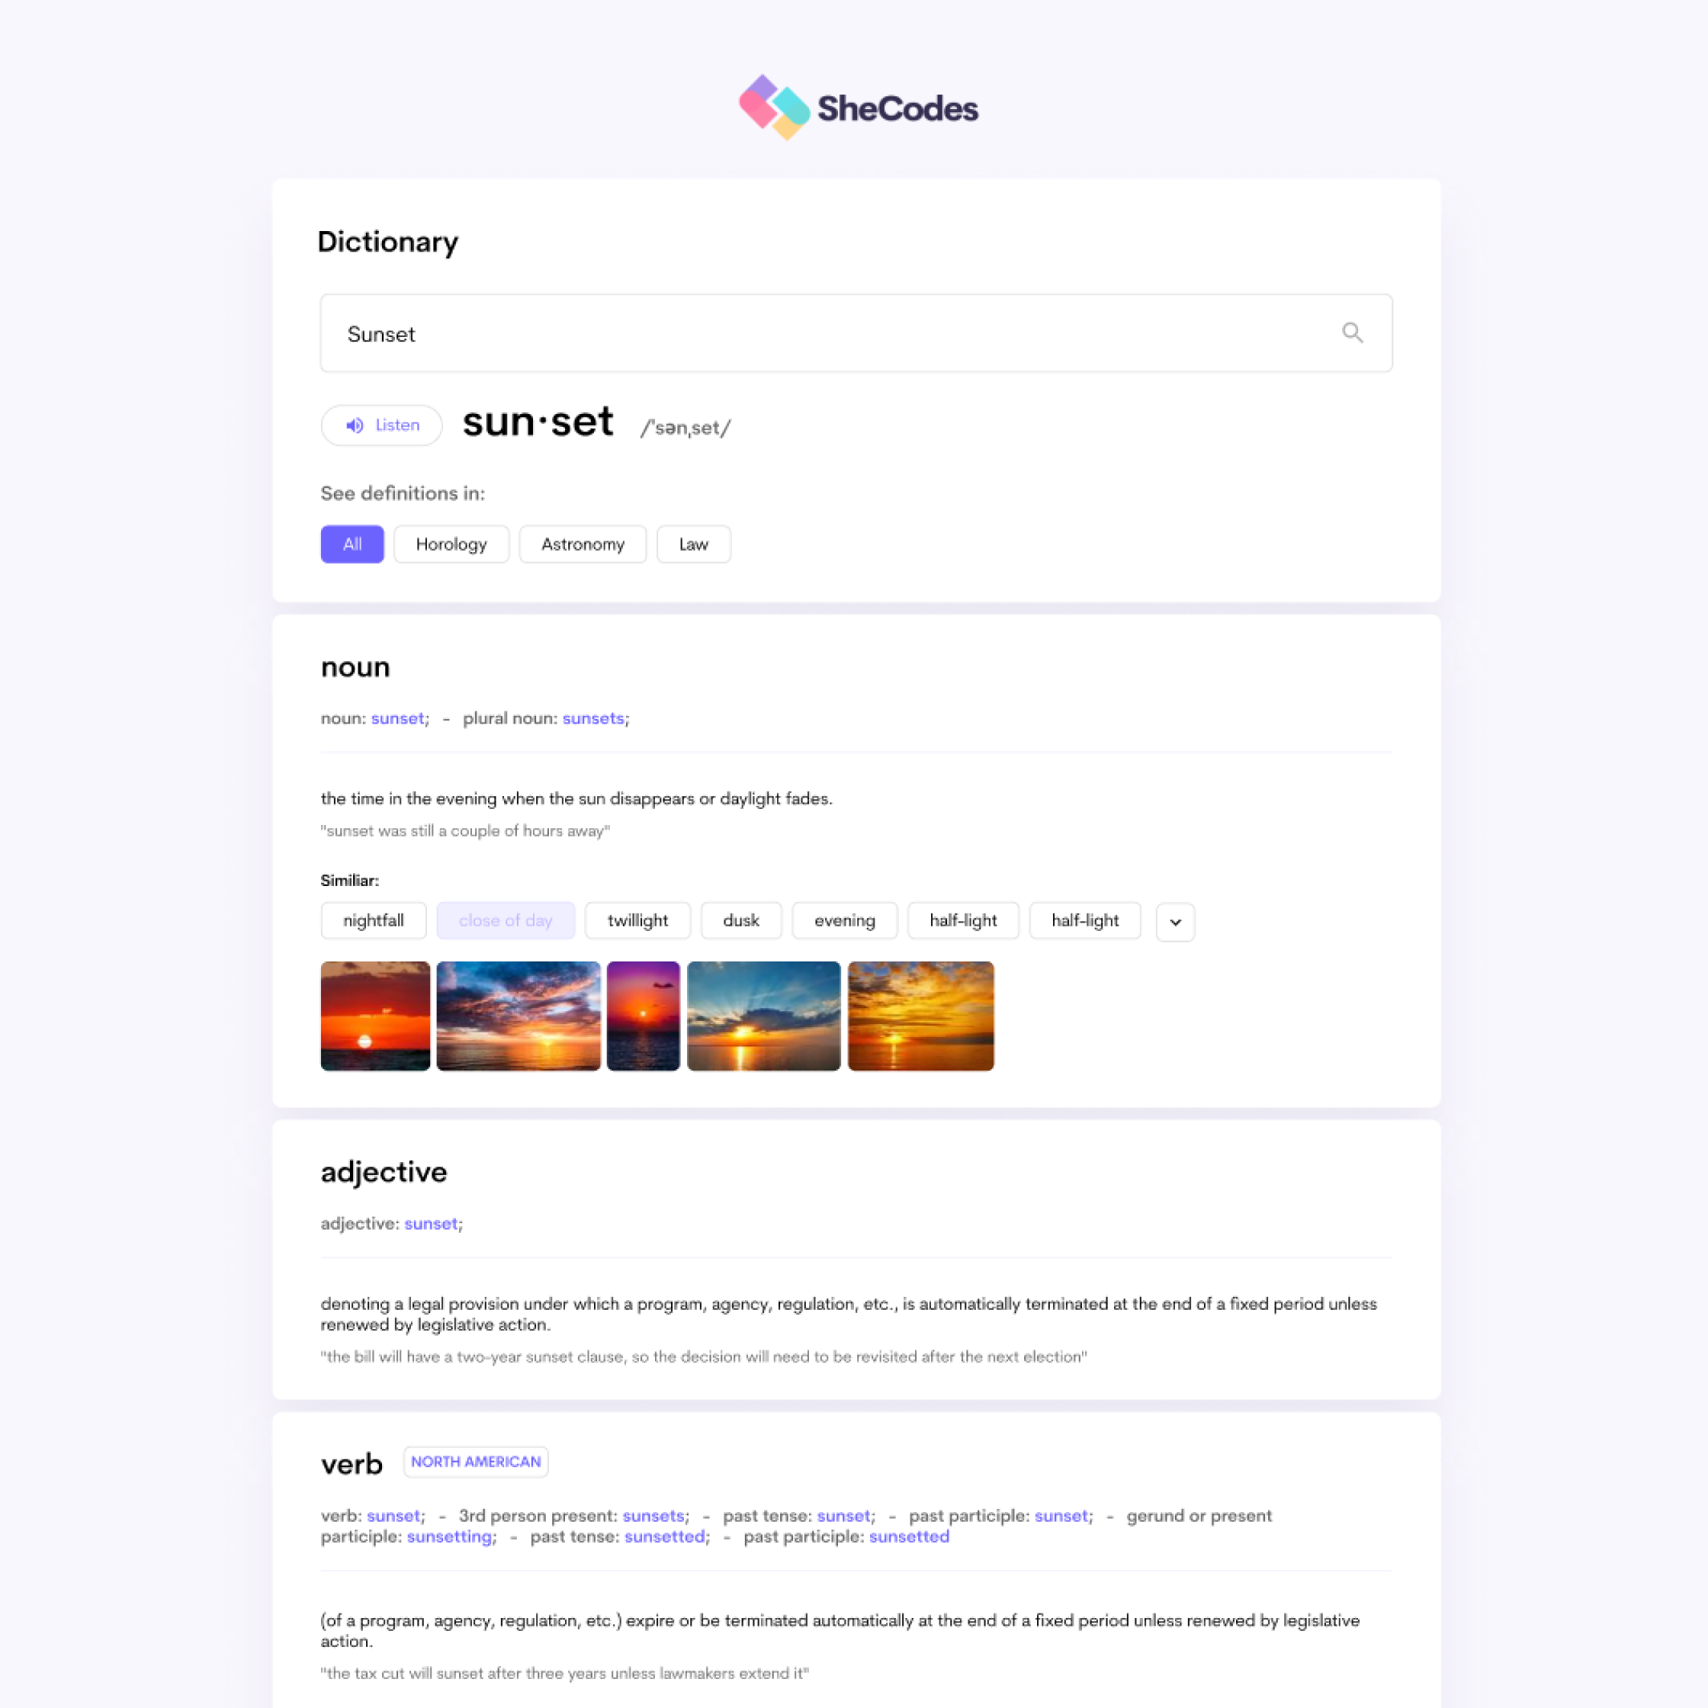Click the third sunset photo thumbnail

643,1015
